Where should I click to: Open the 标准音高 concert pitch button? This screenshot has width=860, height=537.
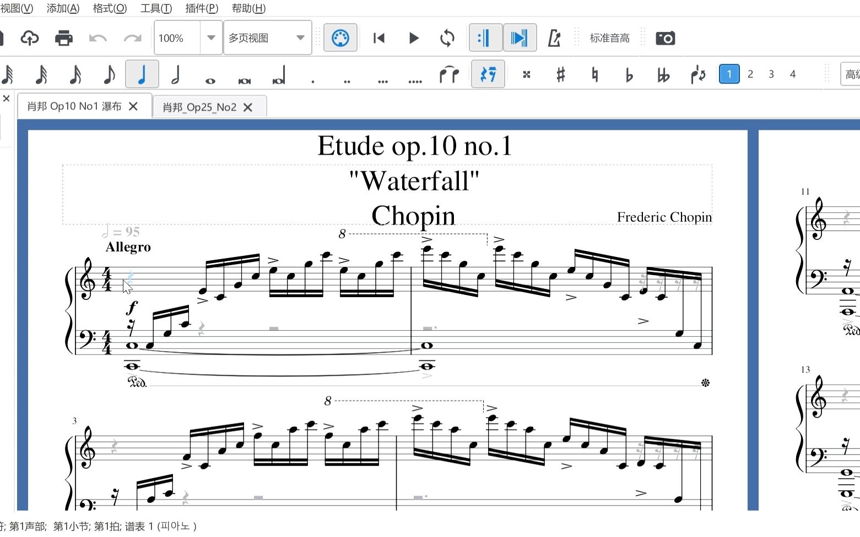[x=610, y=38]
